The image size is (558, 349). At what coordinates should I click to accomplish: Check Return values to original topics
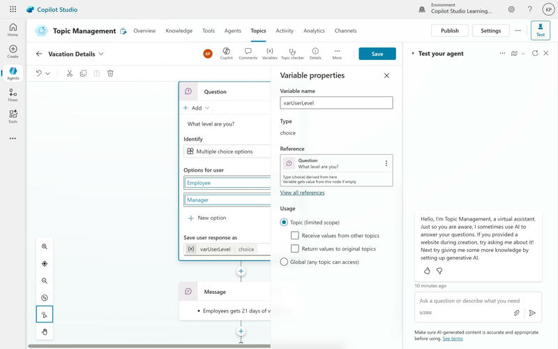294,248
